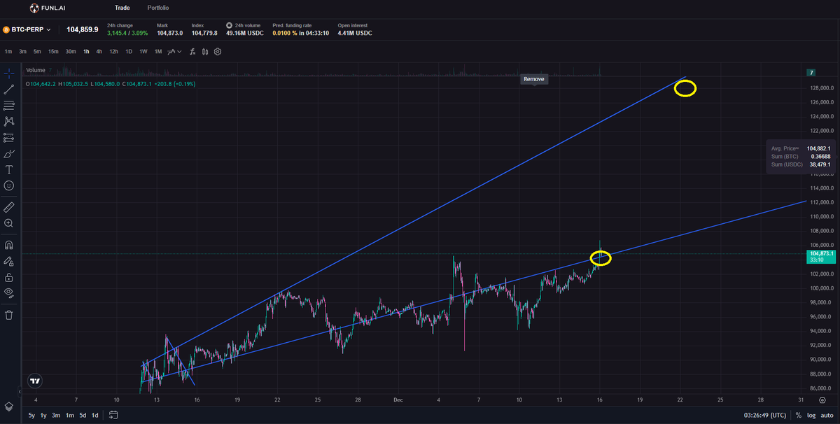Click the Remove tooltip button
The image size is (840, 424).
pyautogui.click(x=533, y=79)
